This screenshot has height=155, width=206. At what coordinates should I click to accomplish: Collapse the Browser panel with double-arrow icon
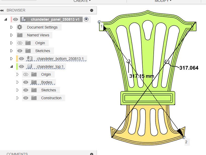pos(2,10)
